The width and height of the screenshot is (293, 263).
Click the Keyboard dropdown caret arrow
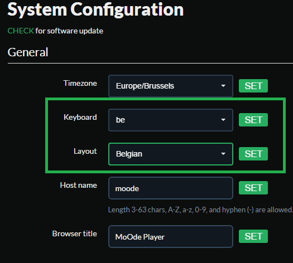click(x=223, y=120)
